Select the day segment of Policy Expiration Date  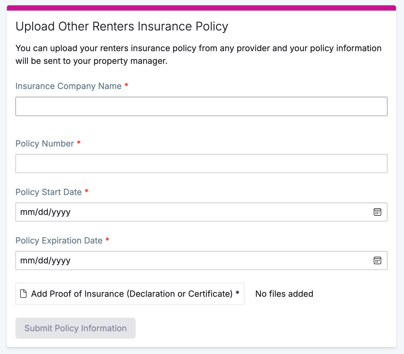point(42,260)
